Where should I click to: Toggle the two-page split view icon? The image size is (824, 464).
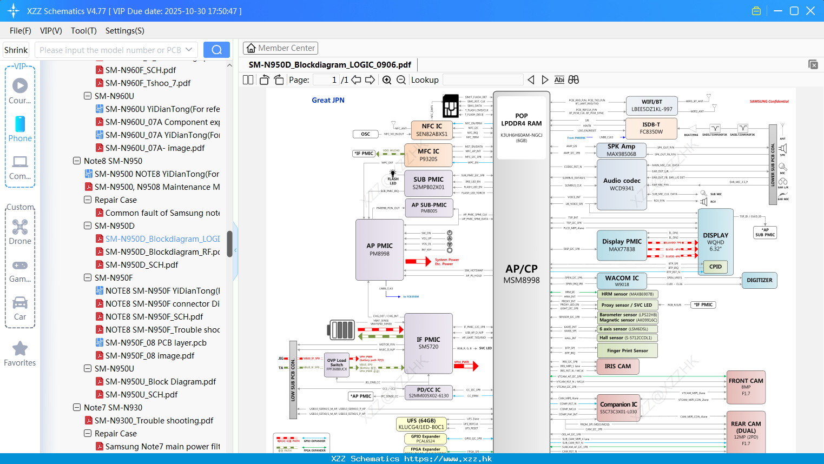click(x=248, y=79)
